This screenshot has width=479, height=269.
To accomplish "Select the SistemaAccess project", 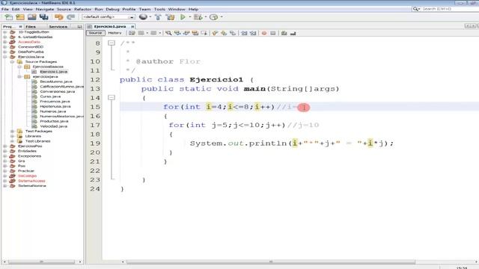I will tap(31, 181).
